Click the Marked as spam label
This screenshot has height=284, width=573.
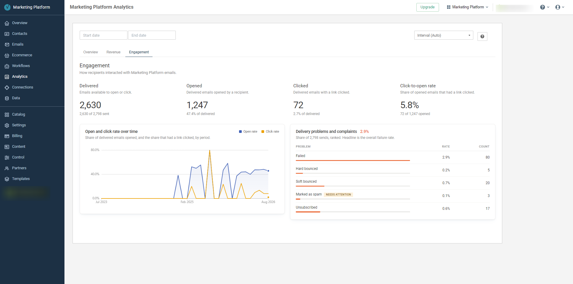tap(309, 194)
